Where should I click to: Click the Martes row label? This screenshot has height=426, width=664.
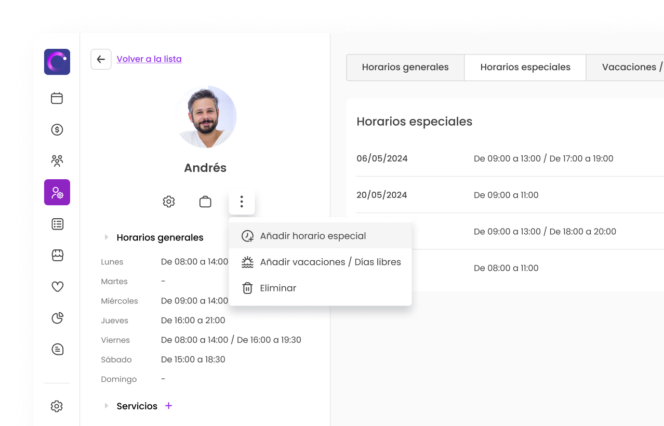click(114, 282)
